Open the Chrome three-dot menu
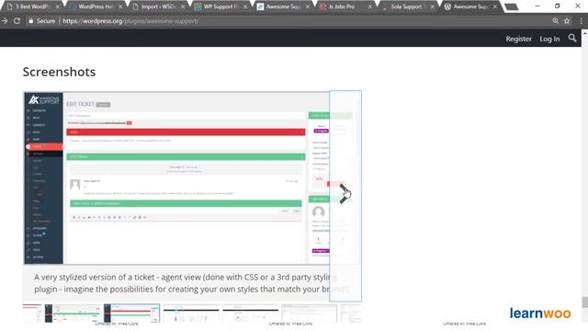Viewport: 588px width, 331px height. click(581, 21)
